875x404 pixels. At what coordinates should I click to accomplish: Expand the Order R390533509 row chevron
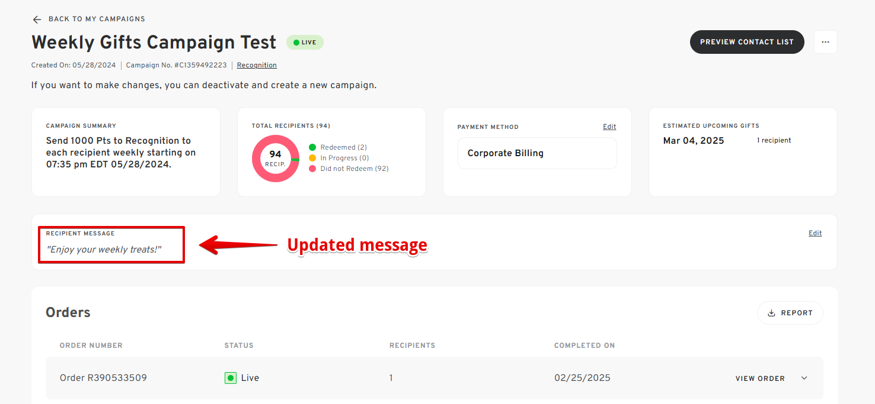[804, 378]
